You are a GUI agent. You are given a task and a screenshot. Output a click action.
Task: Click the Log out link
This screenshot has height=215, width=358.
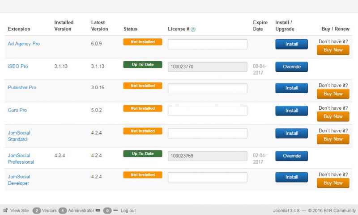point(128,211)
